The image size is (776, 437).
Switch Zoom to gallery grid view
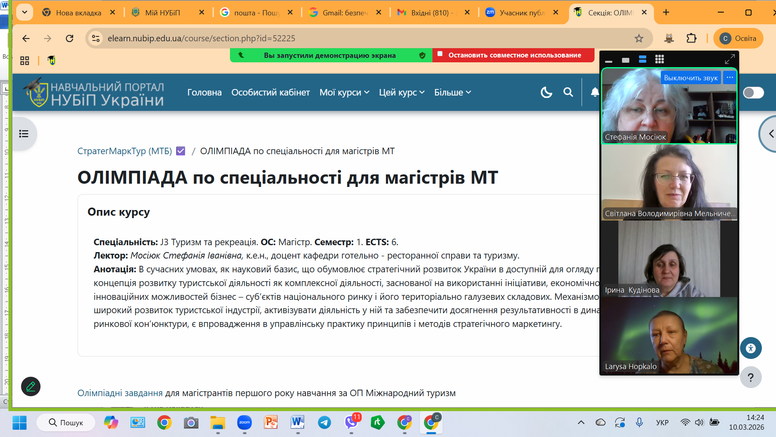(660, 59)
